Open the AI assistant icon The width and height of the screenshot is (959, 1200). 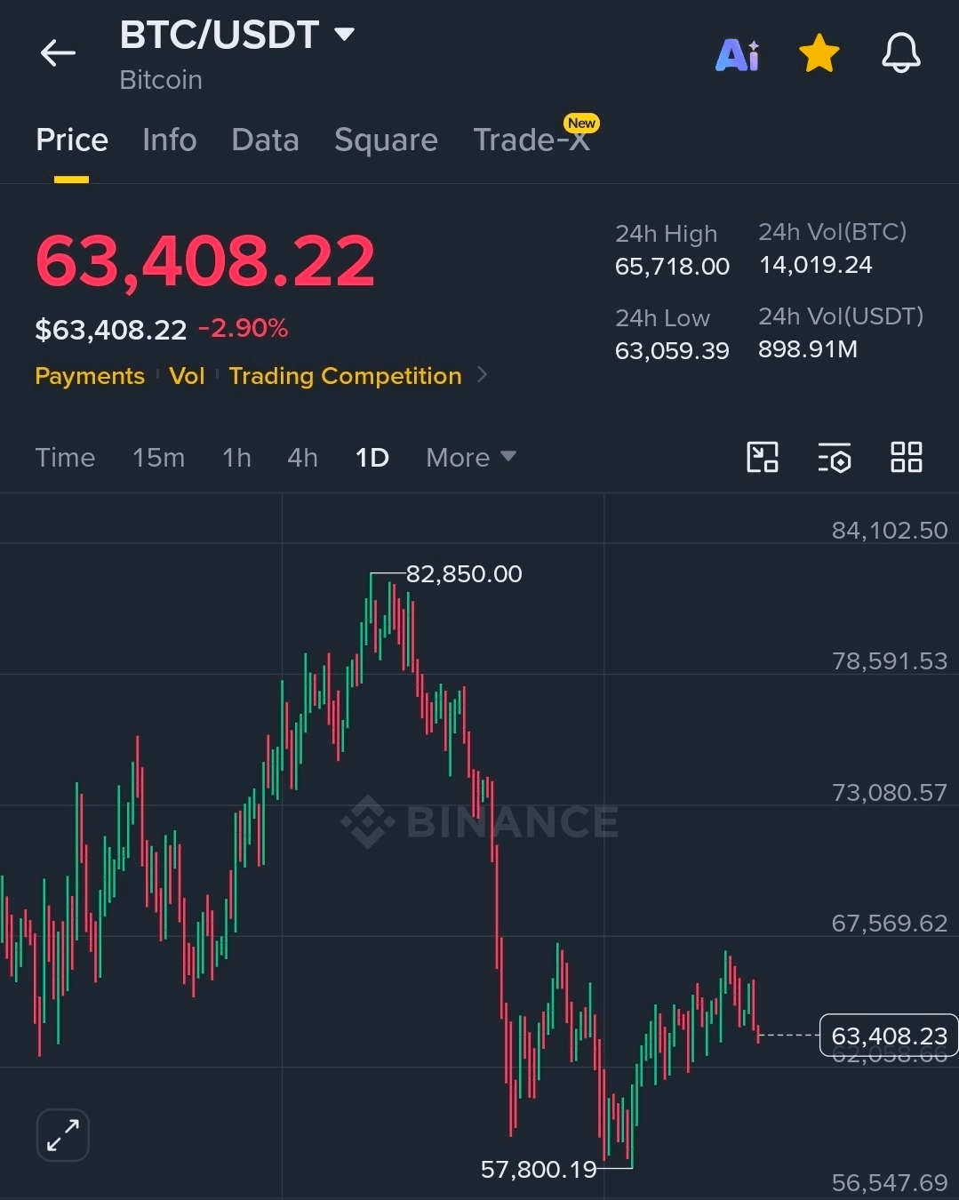click(x=737, y=54)
